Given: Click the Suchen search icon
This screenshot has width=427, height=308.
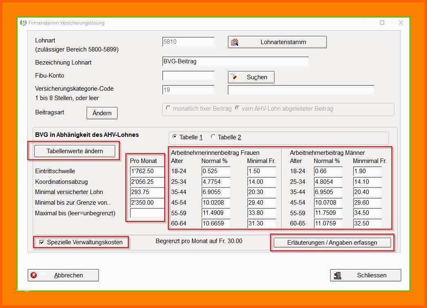Looking at the screenshot, I should click(234, 77).
